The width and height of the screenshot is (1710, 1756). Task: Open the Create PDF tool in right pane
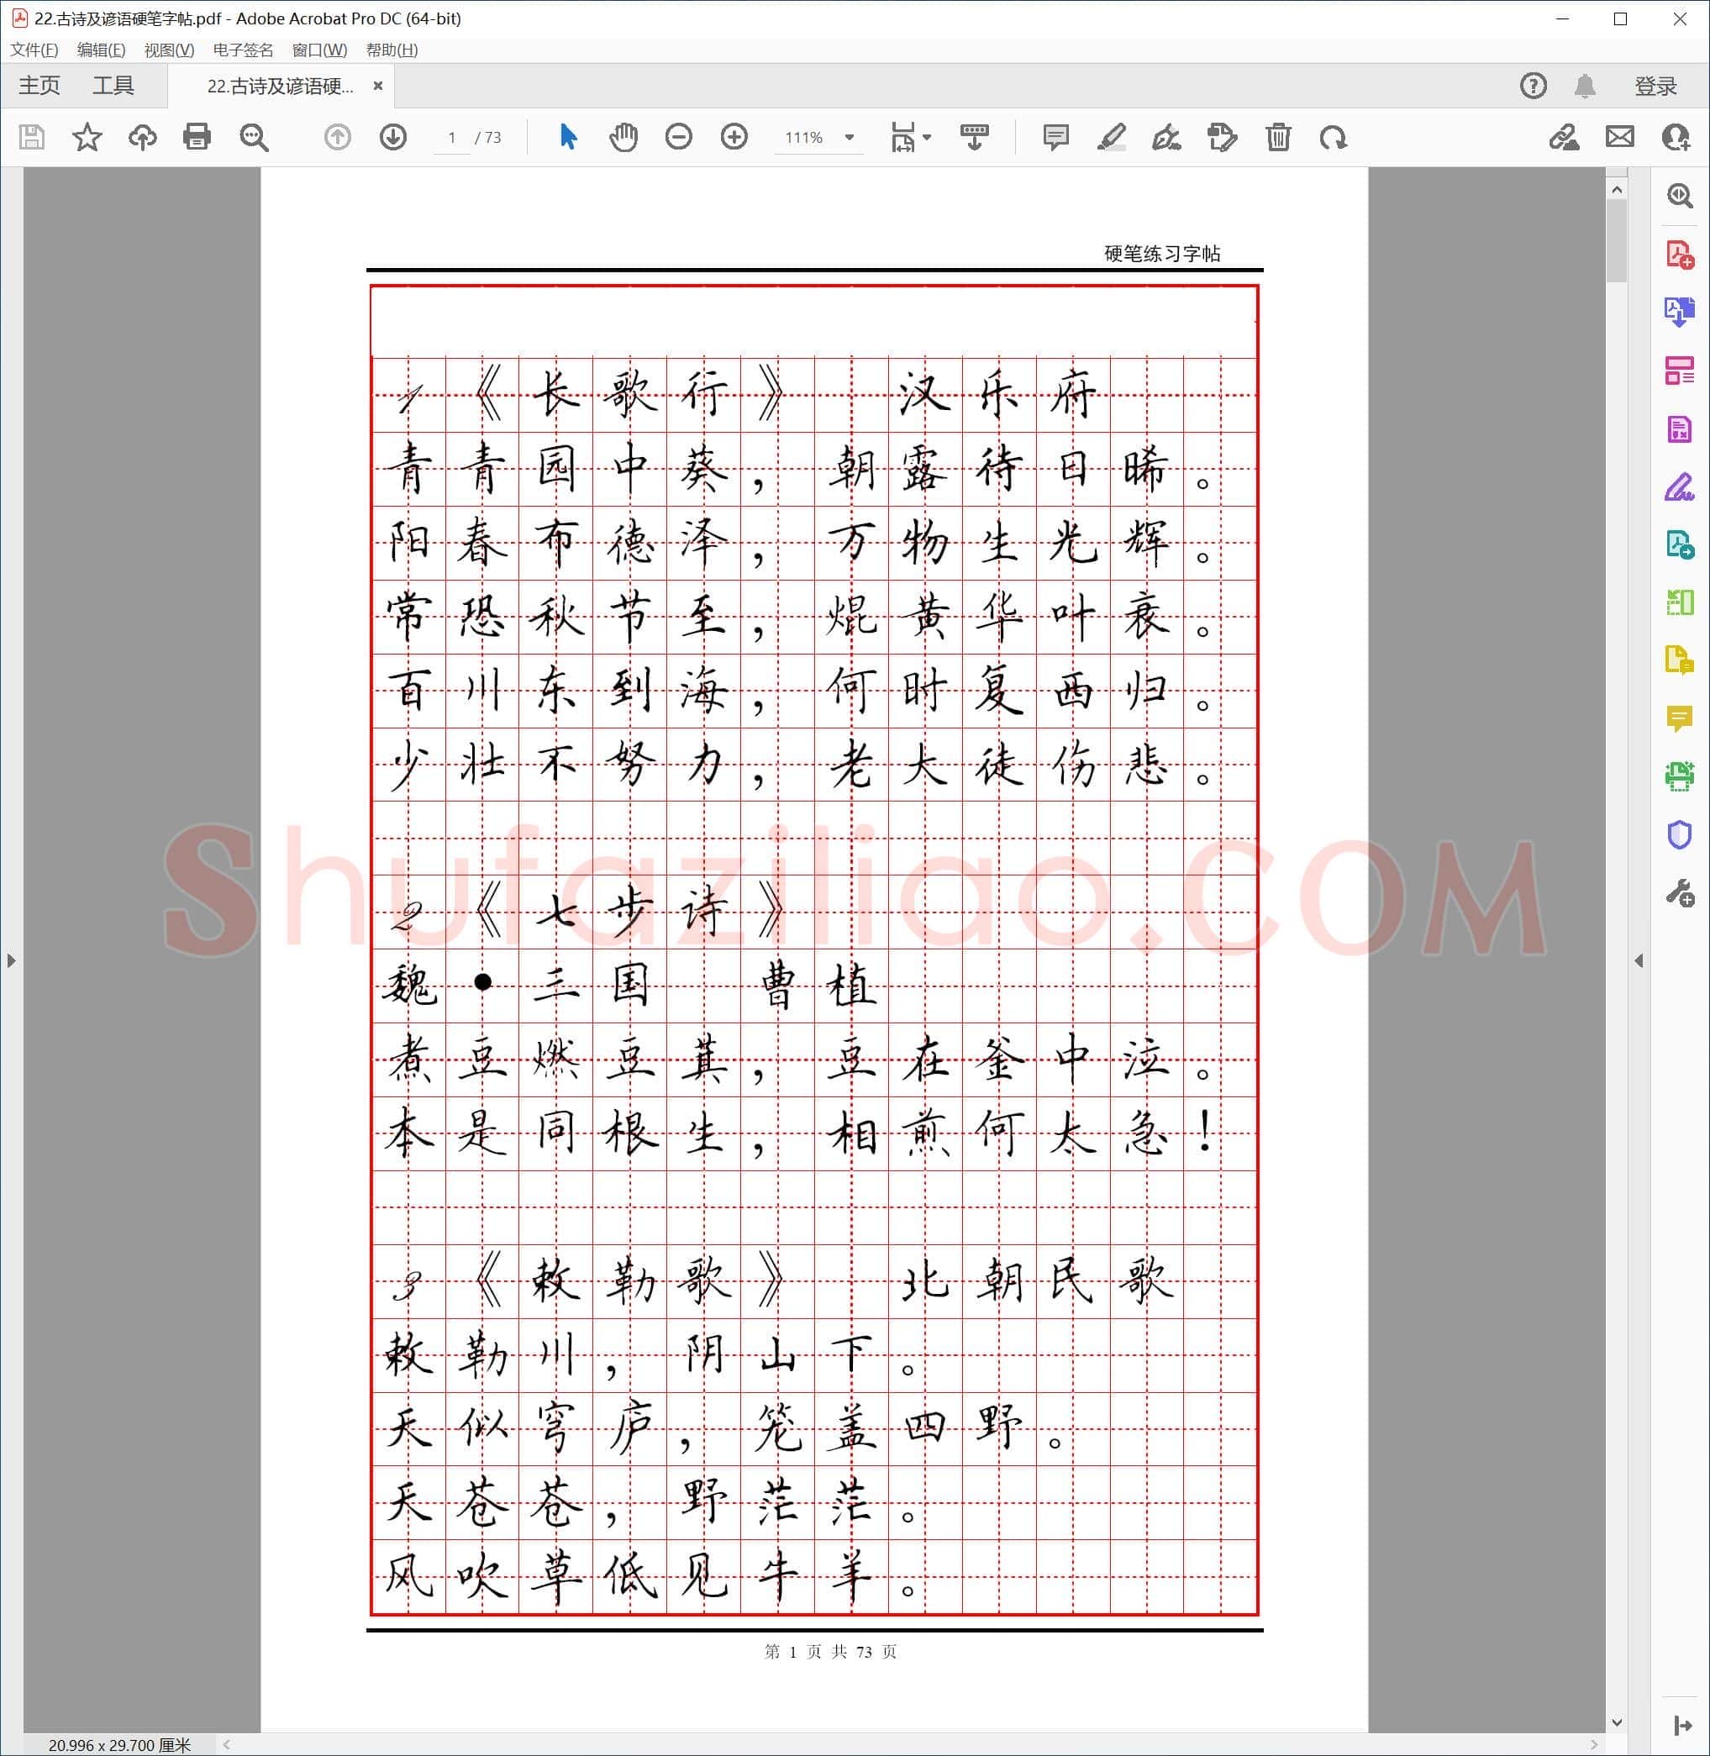click(x=1680, y=255)
